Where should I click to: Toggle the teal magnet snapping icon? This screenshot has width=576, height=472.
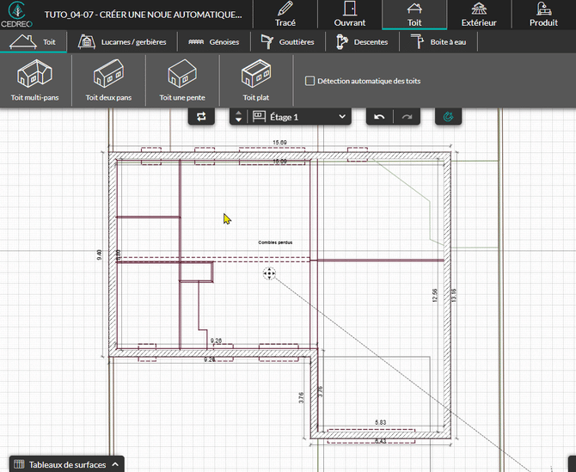[x=448, y=116]
